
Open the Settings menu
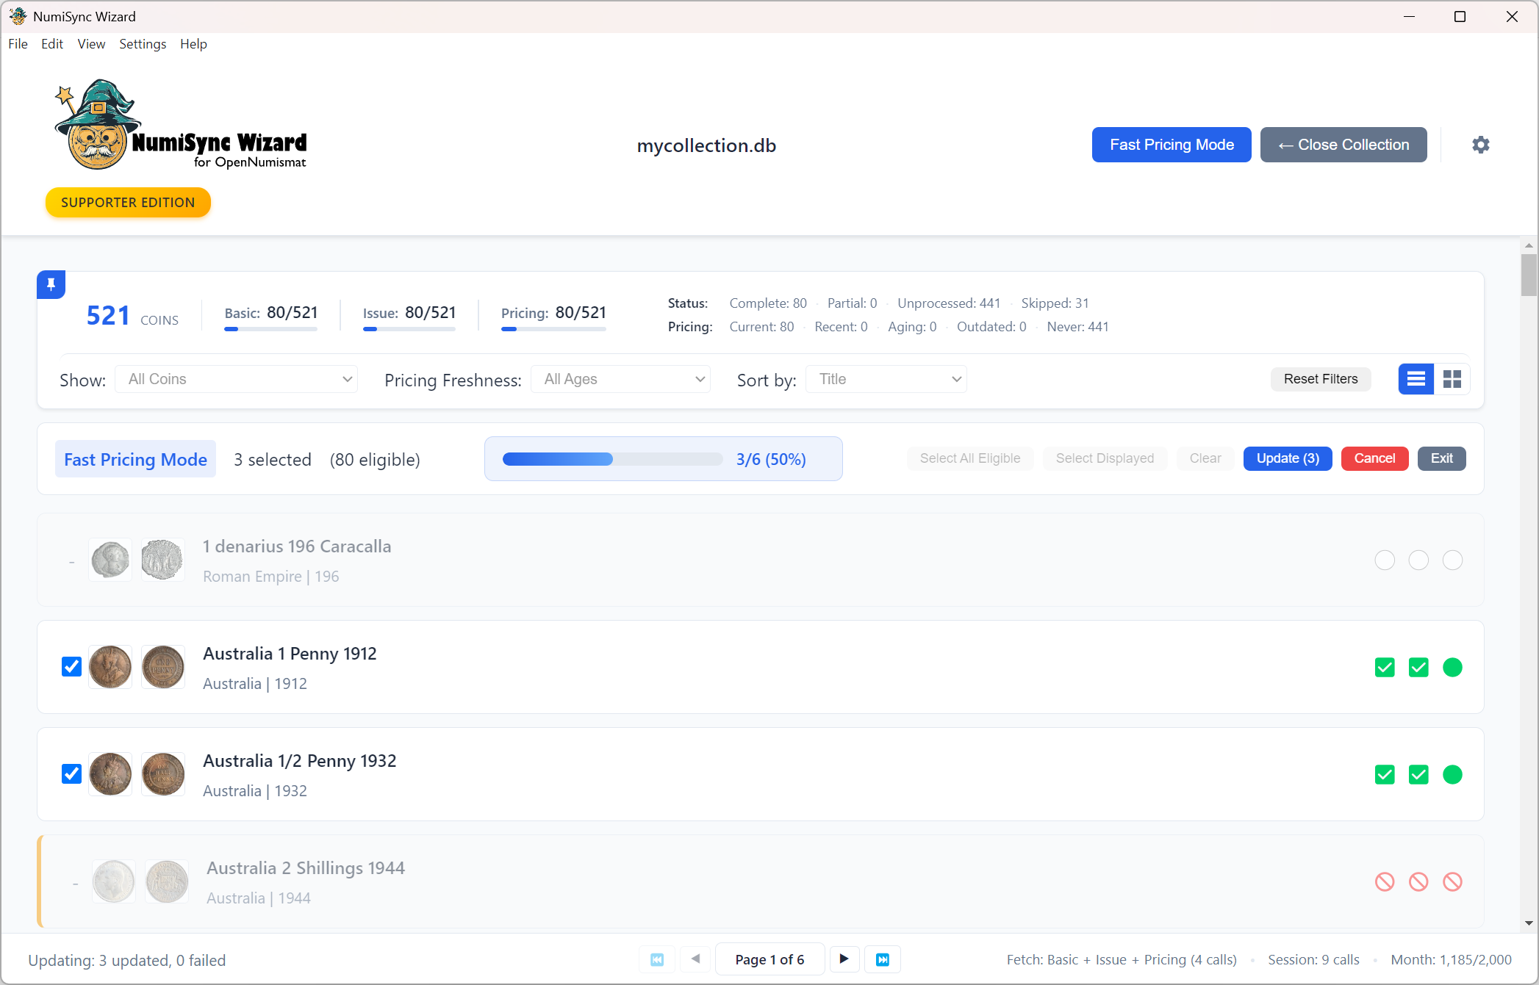tap(143, 44)
